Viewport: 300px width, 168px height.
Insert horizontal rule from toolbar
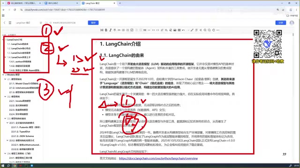[149, 30]
